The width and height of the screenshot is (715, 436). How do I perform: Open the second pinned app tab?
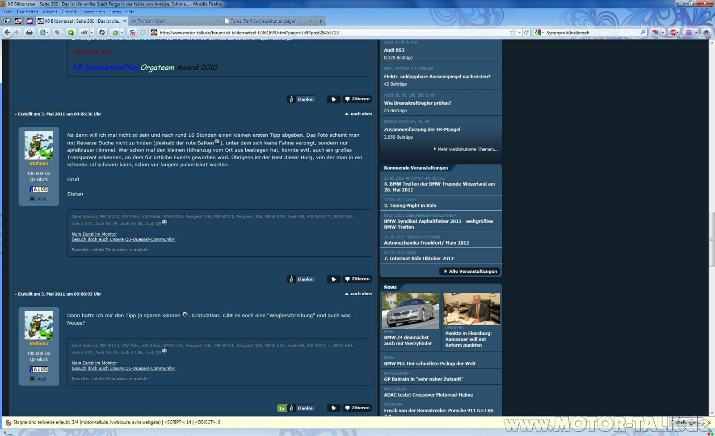point(18,21)
